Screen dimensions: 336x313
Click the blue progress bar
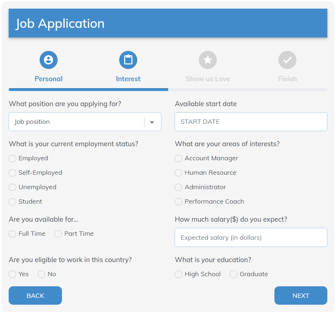pyautogui.click(x=89, y=89)
